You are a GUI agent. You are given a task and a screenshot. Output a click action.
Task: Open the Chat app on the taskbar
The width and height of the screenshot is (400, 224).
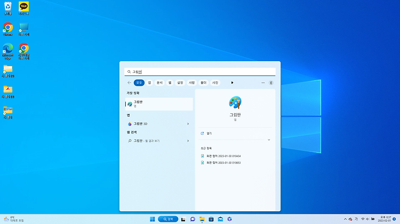pyautogui.click(x=193, y=219)
